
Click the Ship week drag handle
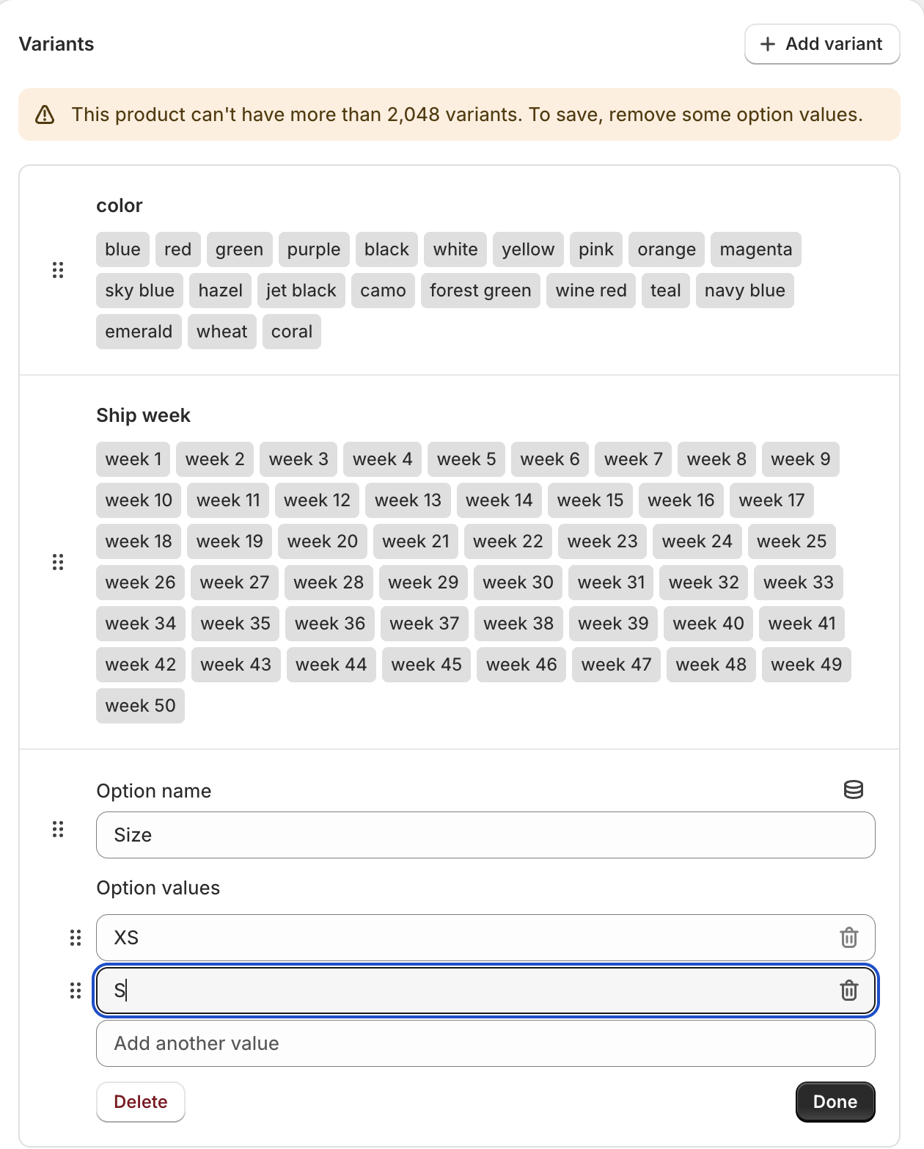point(58,562)
